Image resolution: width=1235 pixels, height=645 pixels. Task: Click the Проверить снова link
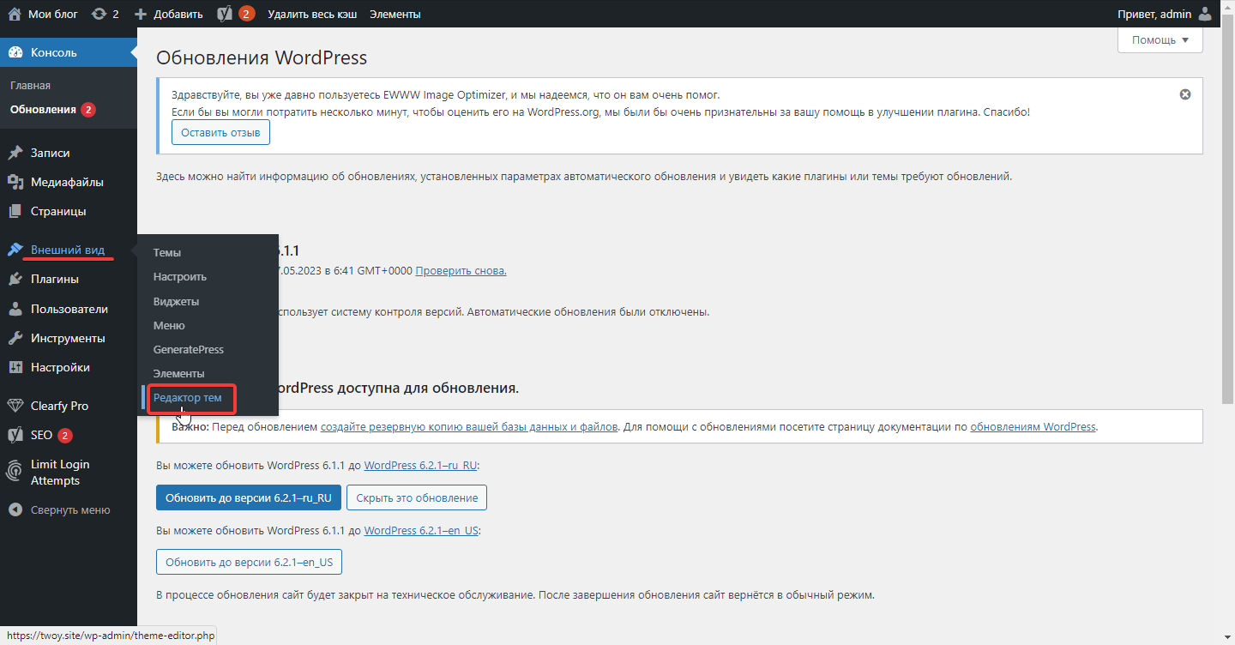[461, 271]
